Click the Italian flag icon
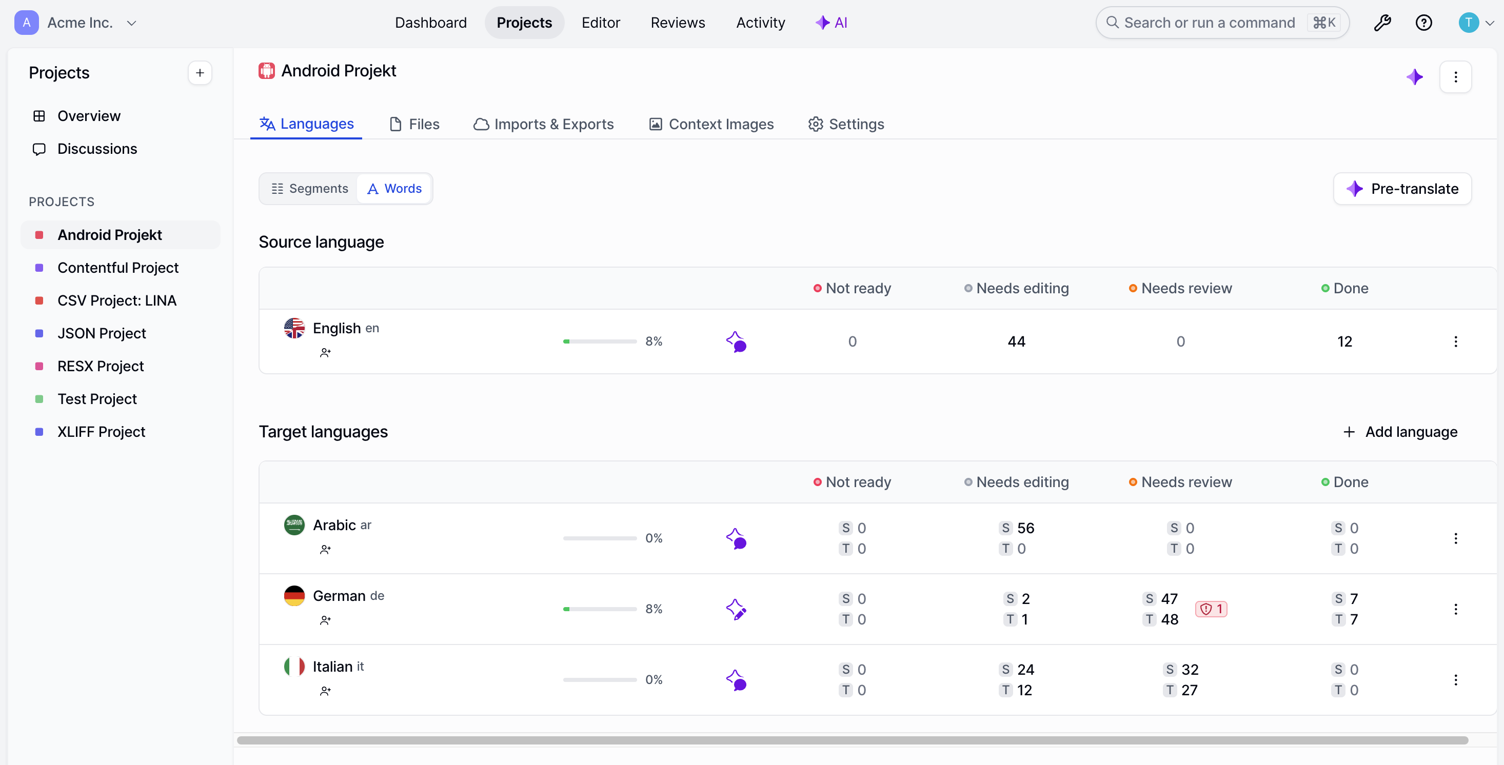This screenshot has width=1504, height=765. [294, 666]
